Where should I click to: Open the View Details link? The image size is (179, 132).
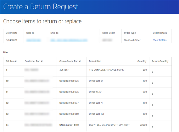[x=160, y=40]
